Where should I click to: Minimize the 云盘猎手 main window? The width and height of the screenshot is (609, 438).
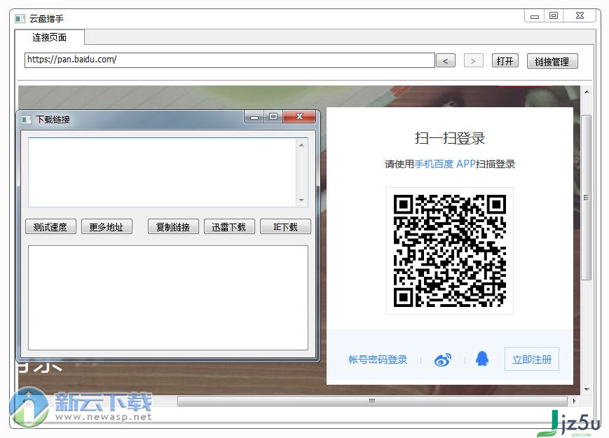(535, 16)
